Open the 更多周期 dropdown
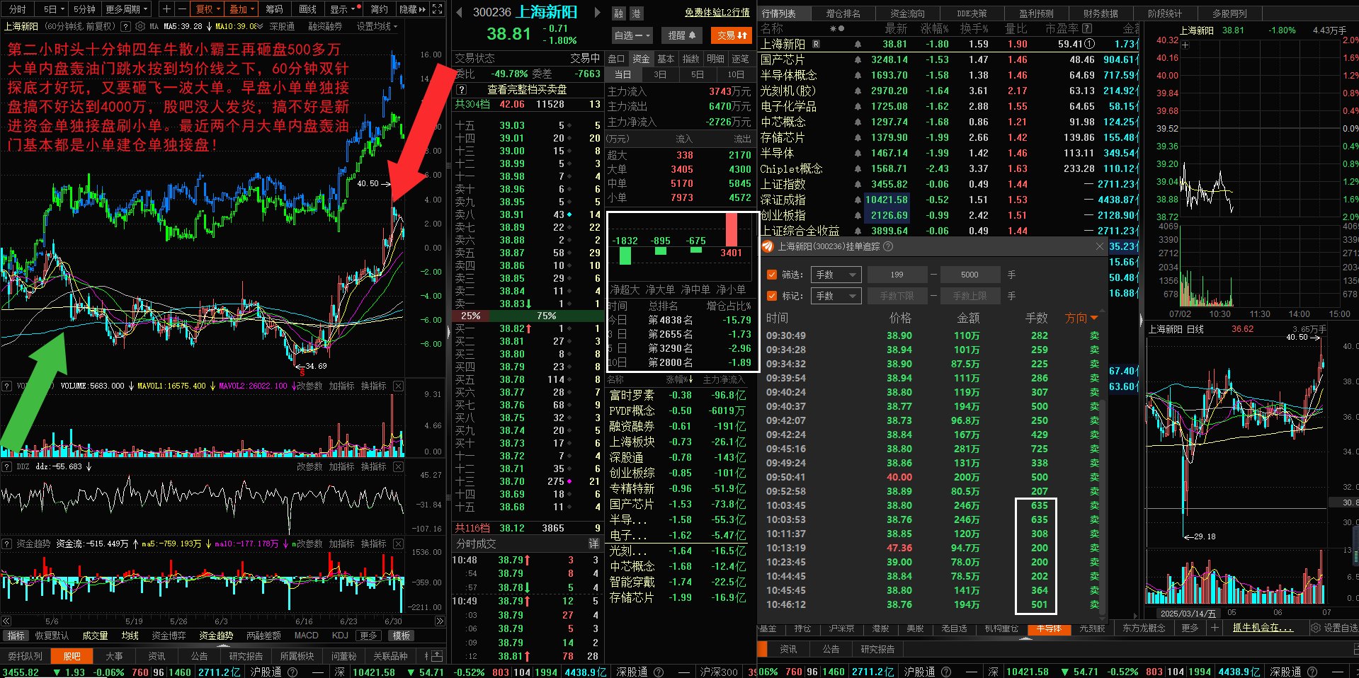The width and height of the screenshot is (1359, 678). [127, 9]
